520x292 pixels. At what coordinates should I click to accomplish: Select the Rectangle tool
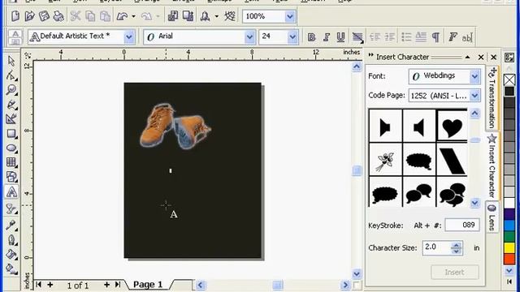[x=11, y=133]
